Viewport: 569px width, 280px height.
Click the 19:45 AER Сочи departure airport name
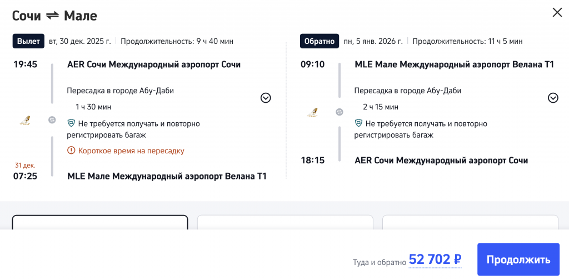coord(154,64)
